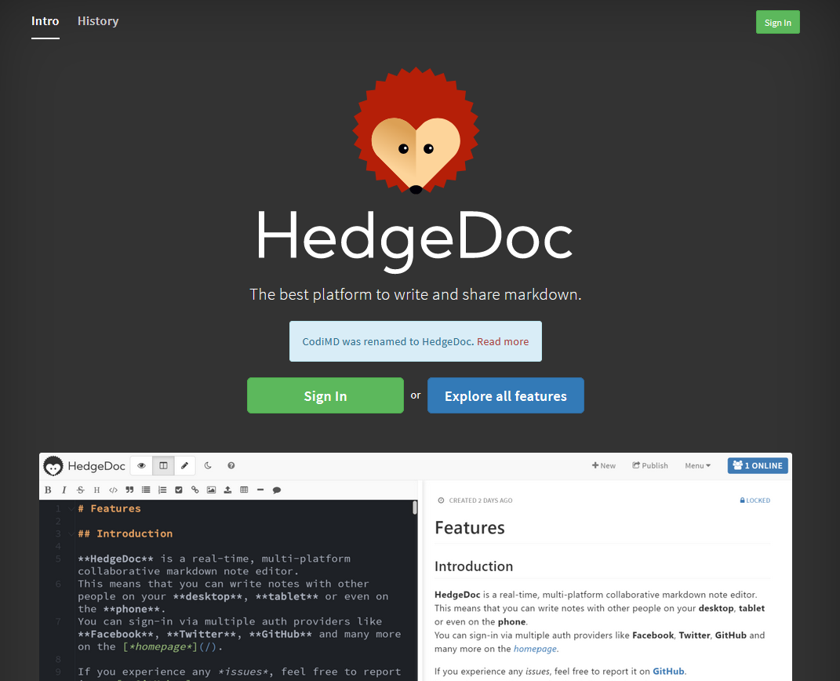Click the LOCKED permission indicator

tap(755, 501)
